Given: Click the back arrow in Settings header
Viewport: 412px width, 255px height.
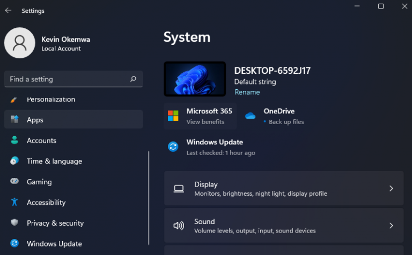Looking at the screenshot, I should (8, 11).
